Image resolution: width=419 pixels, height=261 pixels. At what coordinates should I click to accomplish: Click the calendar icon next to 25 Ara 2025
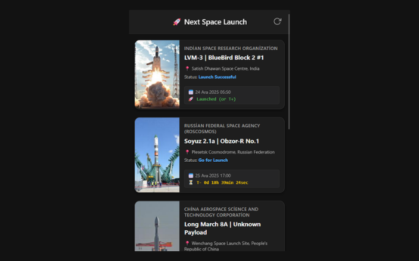191,176
